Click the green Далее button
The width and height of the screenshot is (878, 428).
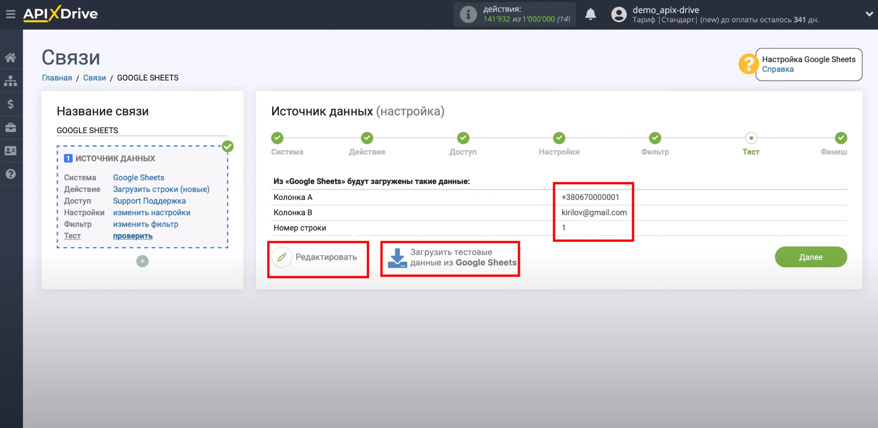811,257
